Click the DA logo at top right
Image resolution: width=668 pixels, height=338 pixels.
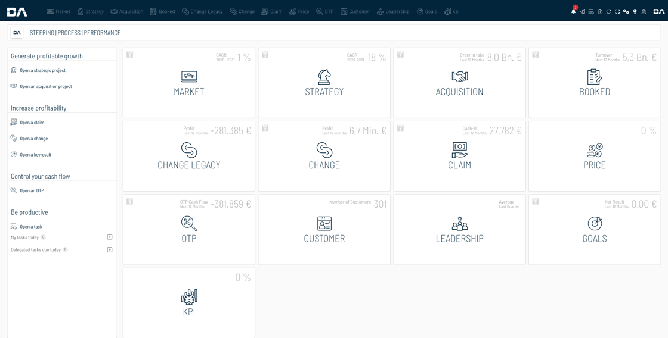pyautogui.click(x=659, y=11)
